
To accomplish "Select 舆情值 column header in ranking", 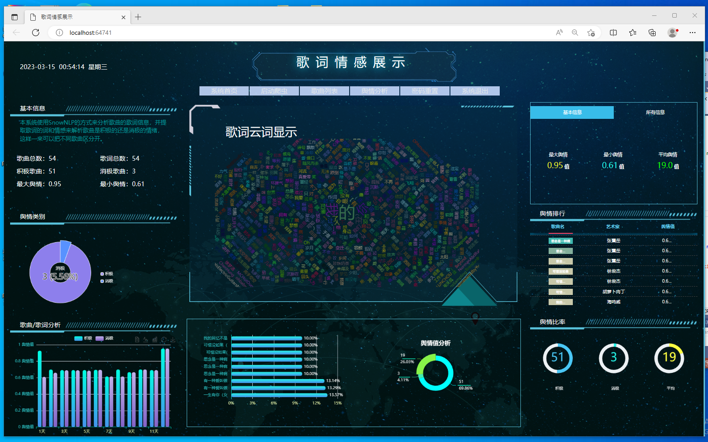I will [668, 227].
